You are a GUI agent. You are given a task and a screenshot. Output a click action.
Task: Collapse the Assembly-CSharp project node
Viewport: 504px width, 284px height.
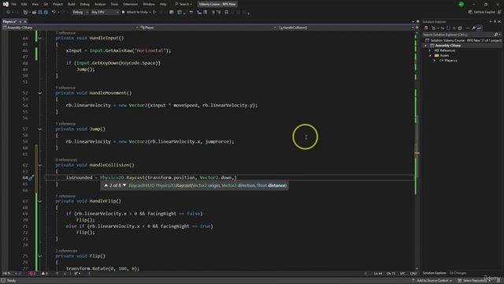click(x=425, y=46)
